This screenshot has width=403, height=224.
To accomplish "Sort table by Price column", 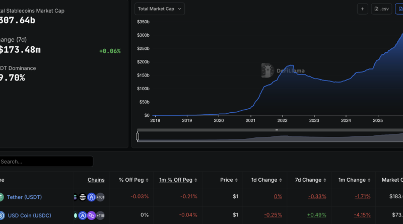I will [229, 180].
